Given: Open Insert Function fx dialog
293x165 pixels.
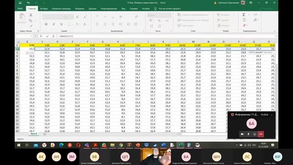Looking at the screenshot, I should pos(53,36).
